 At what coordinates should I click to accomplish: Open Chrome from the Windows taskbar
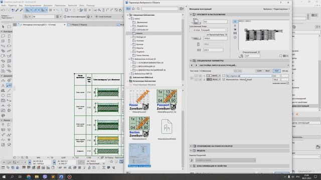[x=29, y=176]
